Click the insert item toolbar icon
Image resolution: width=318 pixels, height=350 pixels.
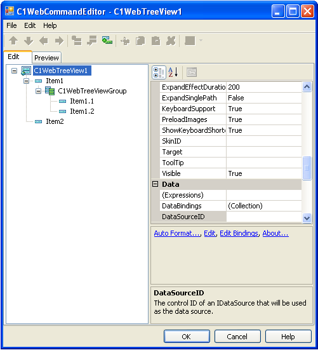[x=77, y=41]
